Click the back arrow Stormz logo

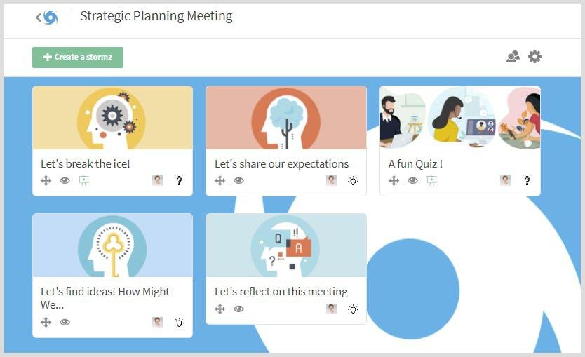pyautogui.click(x=47, y=18)
